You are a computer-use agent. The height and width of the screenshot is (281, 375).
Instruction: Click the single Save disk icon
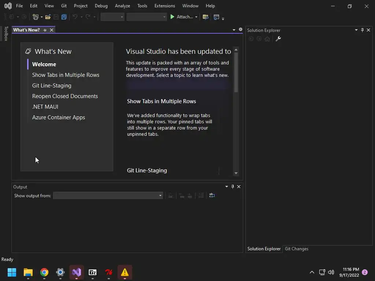click(x=56, y=17)
